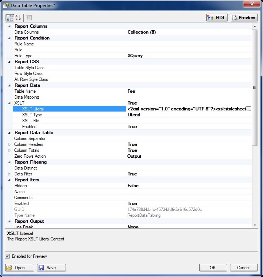Click the scroll down arrow of property grid

coord(254,225)
